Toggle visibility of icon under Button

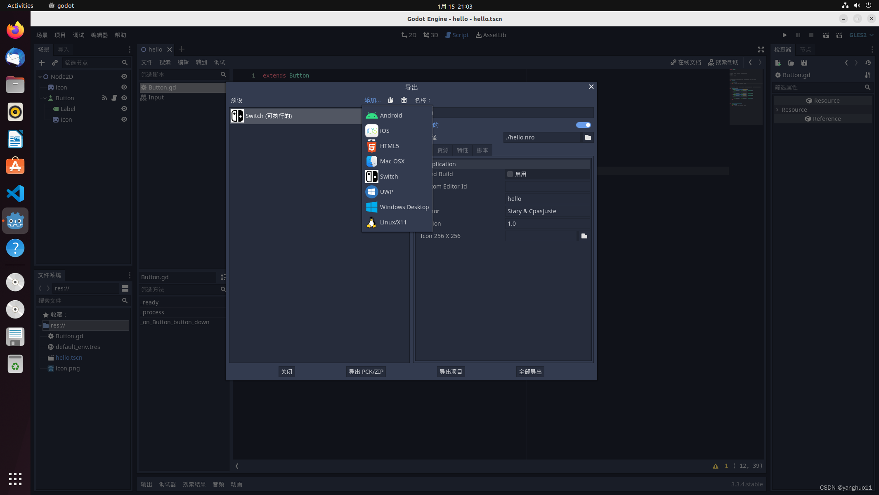124,119
